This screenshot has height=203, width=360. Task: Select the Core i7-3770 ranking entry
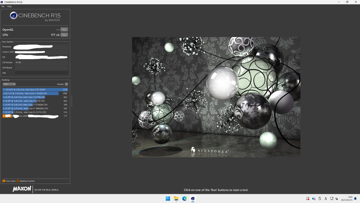click(35, 101)
